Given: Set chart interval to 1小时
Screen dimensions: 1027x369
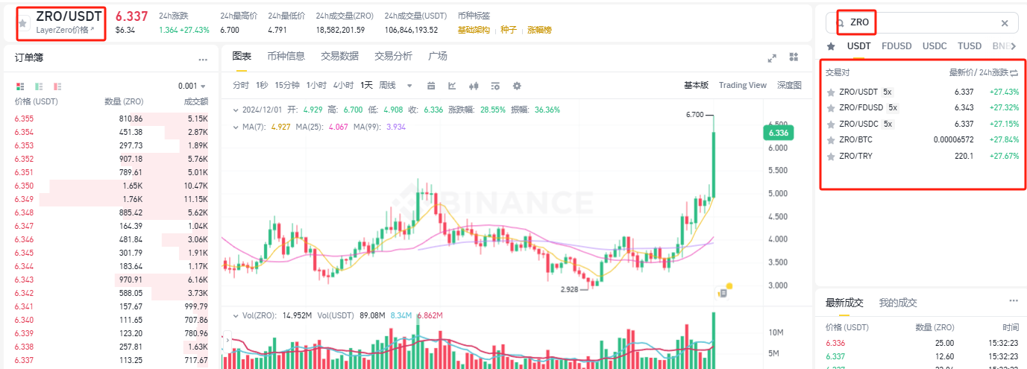Looking at the screenshot, I should click(316, 86).
